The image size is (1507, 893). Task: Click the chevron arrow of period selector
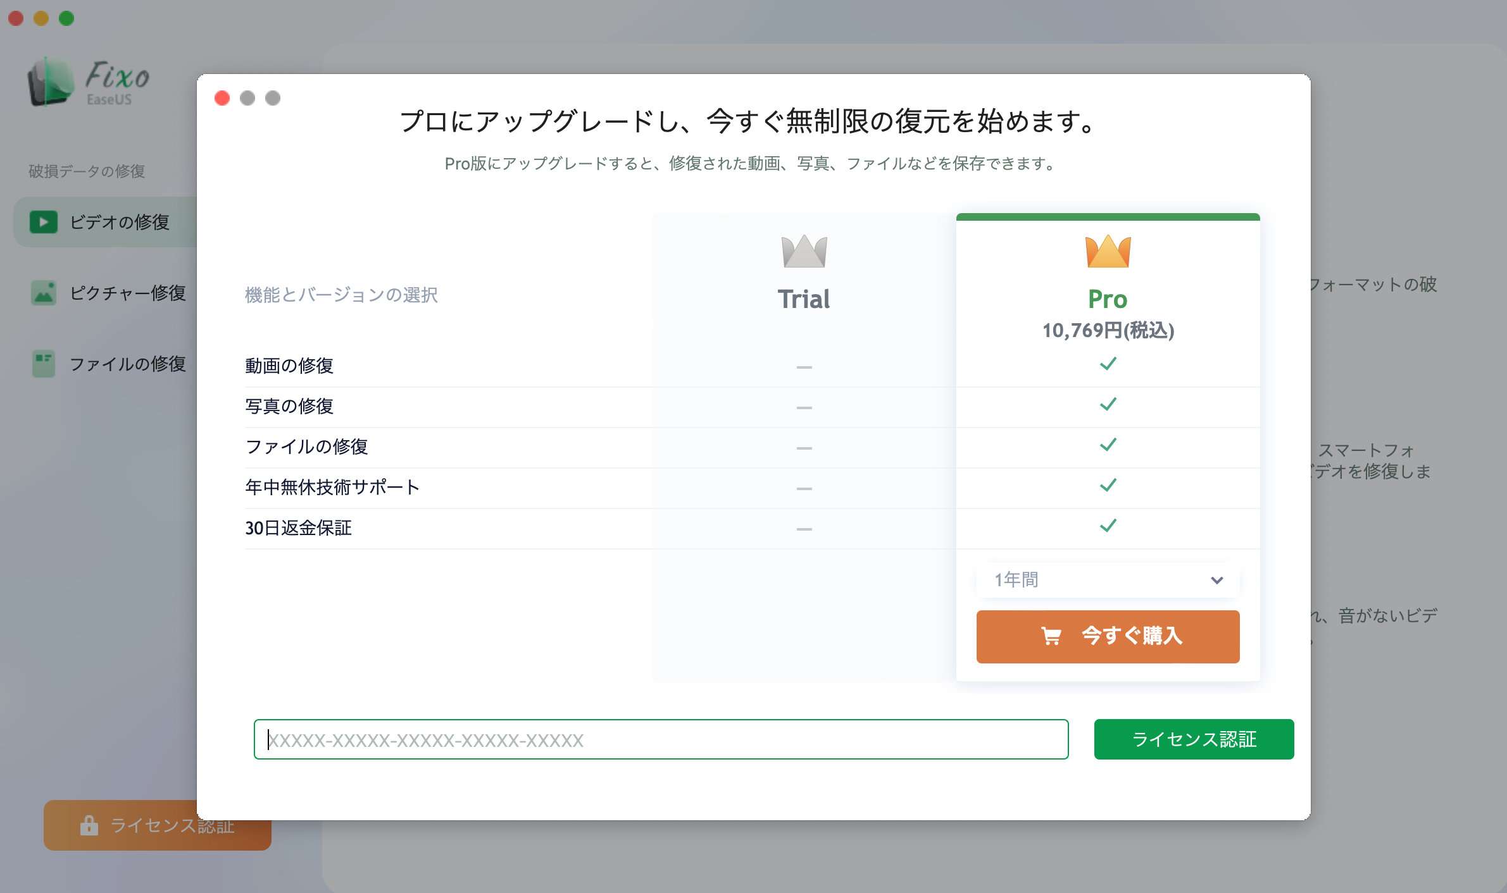tap(1216, 580)
